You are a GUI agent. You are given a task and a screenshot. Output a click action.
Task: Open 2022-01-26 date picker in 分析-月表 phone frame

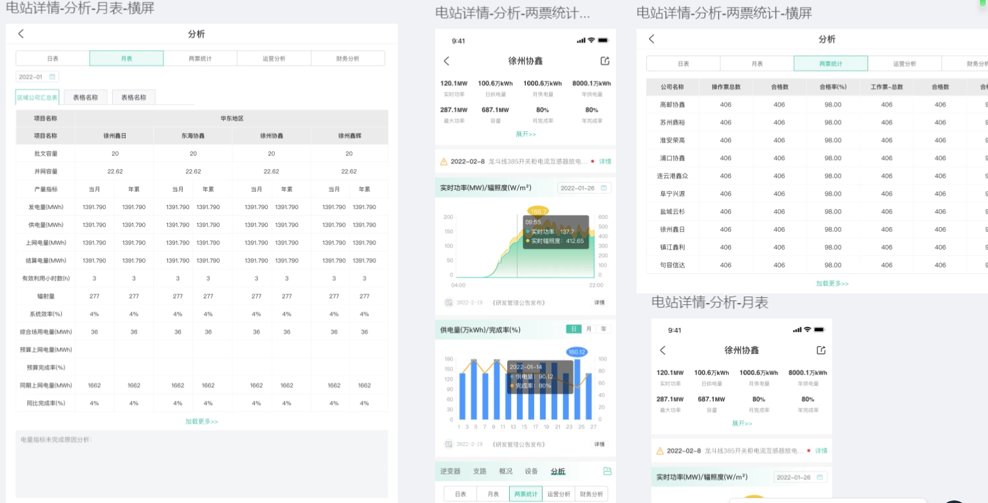[x=801, y=477]
